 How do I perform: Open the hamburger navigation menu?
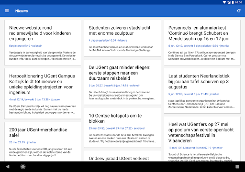[x=7, y=11]
